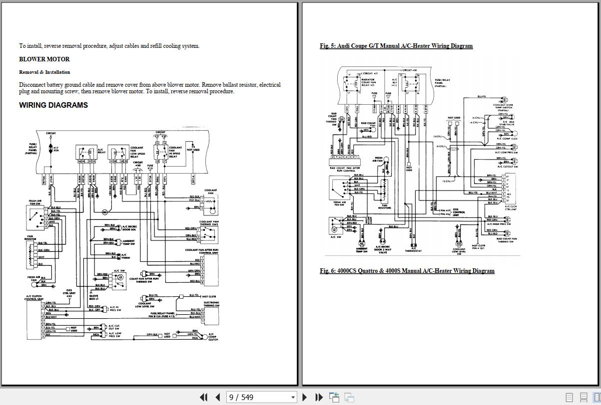Viewport: 601px width, 405px height.
Task: Jump to the last page
Action: [319, 398]
